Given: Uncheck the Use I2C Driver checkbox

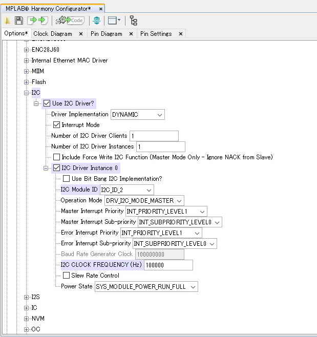Looking at the screenshot, I should pyautogui.click(x=47, y=103).
